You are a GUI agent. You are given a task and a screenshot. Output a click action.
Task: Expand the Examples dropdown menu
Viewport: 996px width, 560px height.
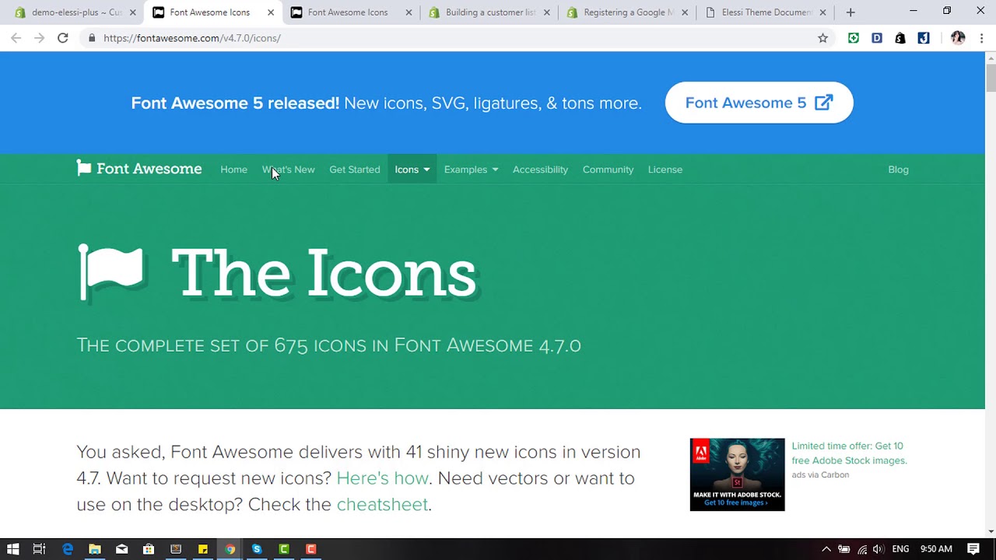click(x=471, y=170)
